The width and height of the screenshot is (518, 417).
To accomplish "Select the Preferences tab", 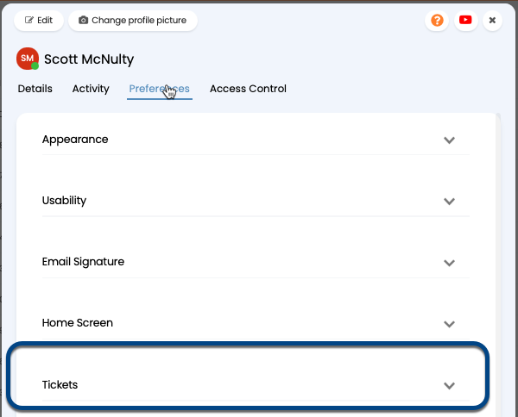I will pyautogui.click(x=159, y=89).
